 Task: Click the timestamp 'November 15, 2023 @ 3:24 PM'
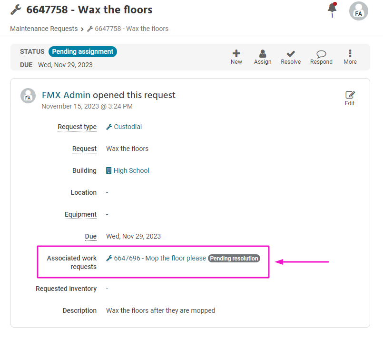tap(87, 106)
